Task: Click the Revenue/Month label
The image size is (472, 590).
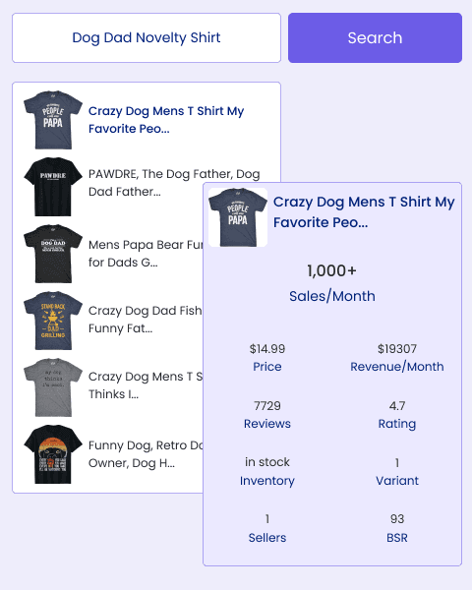Action: pyautogui.click(x=397, y=367)
